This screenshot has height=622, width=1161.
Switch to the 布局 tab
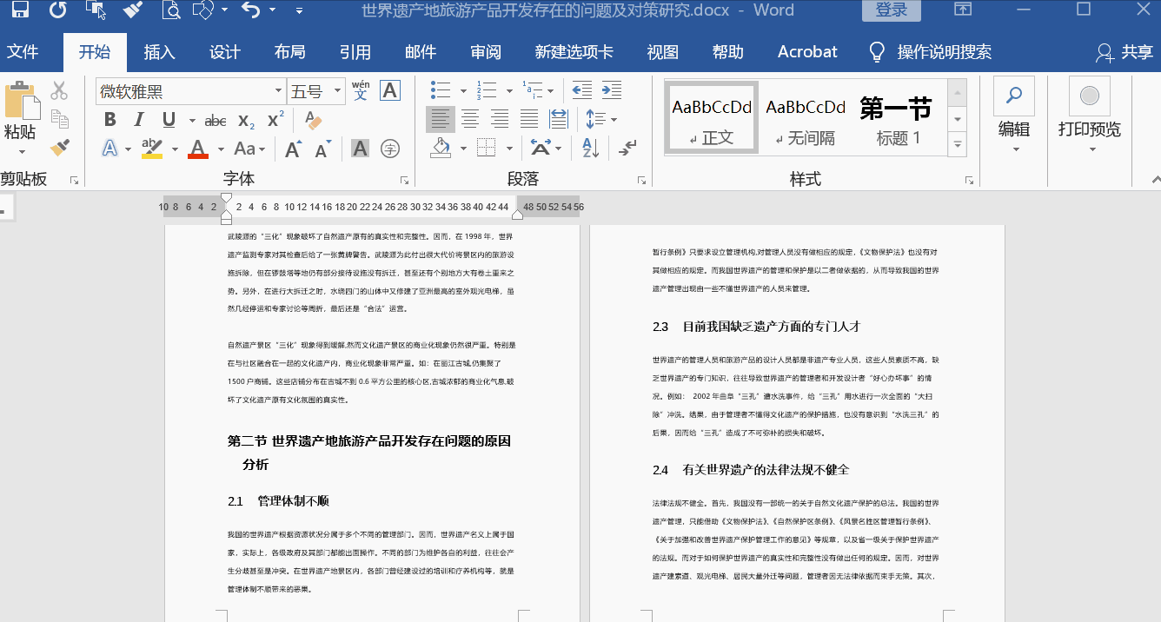(290, 52)
